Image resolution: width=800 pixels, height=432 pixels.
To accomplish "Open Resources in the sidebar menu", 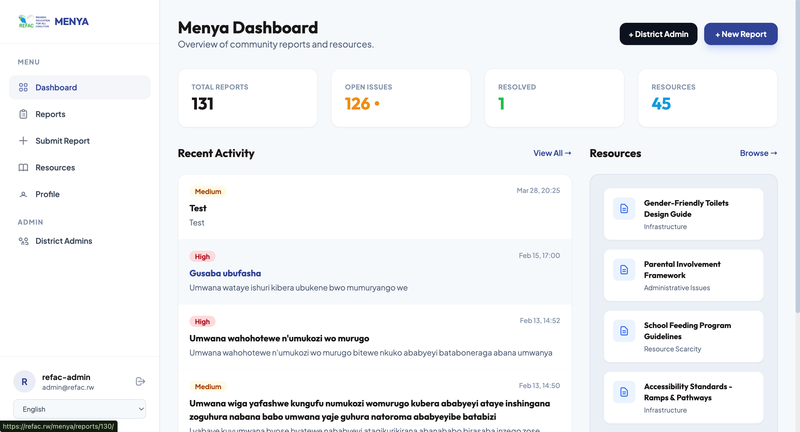I will tap(79, 168).
